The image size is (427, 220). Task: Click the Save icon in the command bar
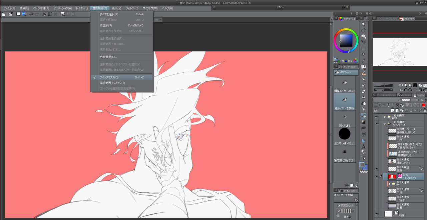(24, 14)
